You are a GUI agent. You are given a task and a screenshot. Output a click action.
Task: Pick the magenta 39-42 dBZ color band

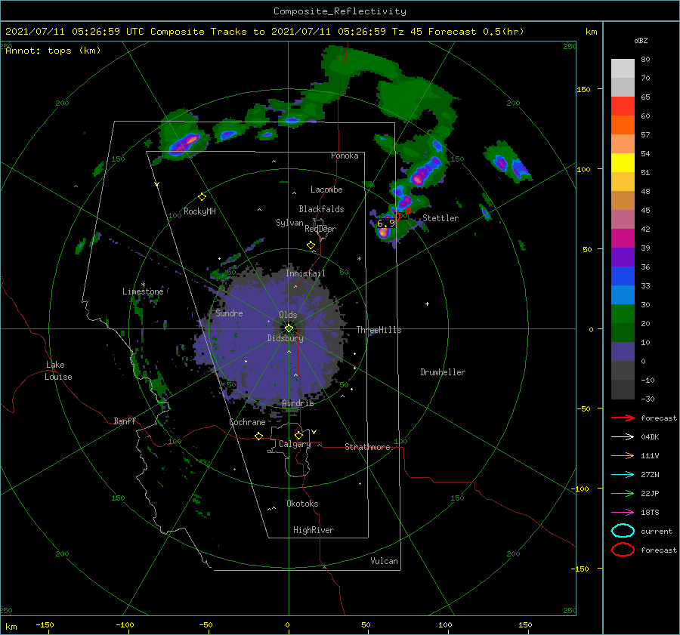pos(623,239)
